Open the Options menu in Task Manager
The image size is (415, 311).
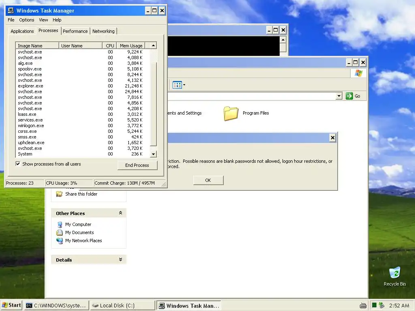(x=26, y=20)
